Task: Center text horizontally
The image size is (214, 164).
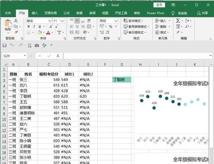Action: click(x=77, y=26)
